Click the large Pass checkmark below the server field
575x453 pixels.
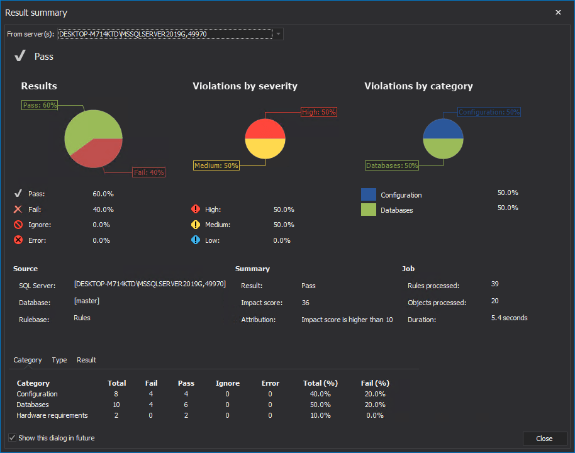[x=20, y=56]
